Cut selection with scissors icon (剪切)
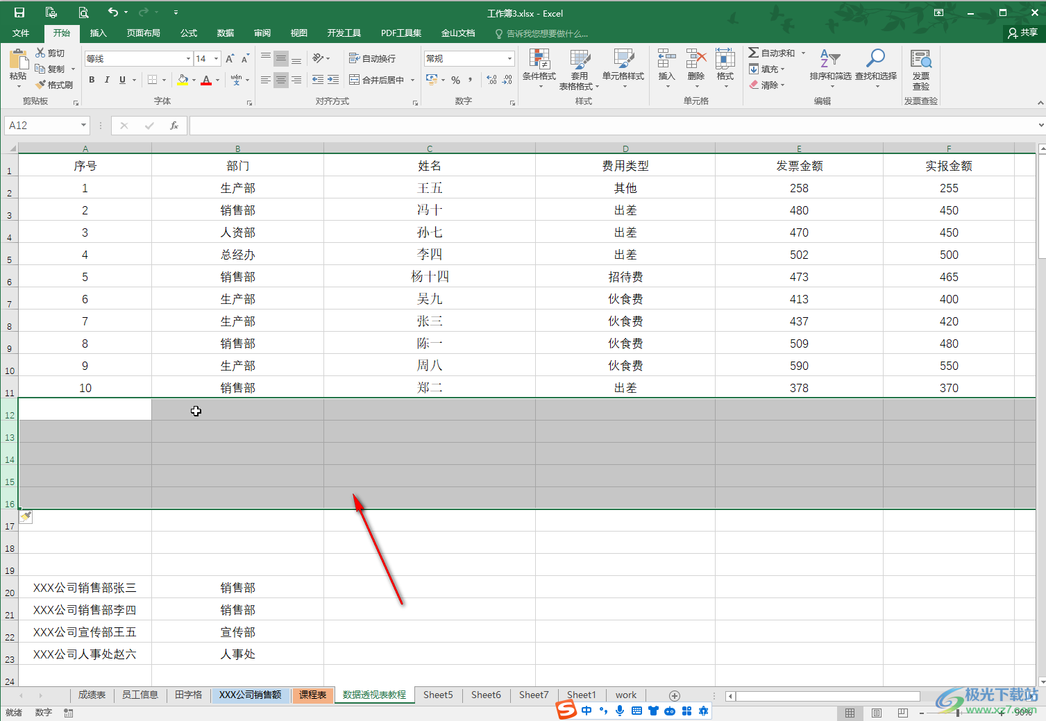This screenshot has height=721, width=1046. tap(51, 53)
